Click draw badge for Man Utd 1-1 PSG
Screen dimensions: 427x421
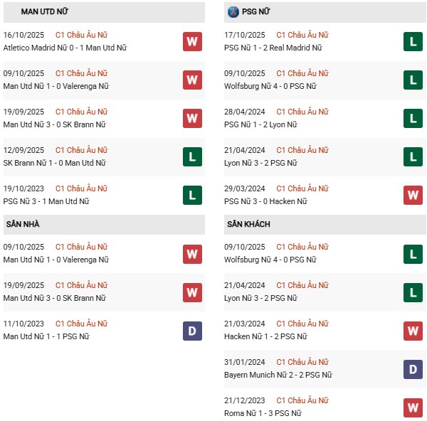click(192, 330)
